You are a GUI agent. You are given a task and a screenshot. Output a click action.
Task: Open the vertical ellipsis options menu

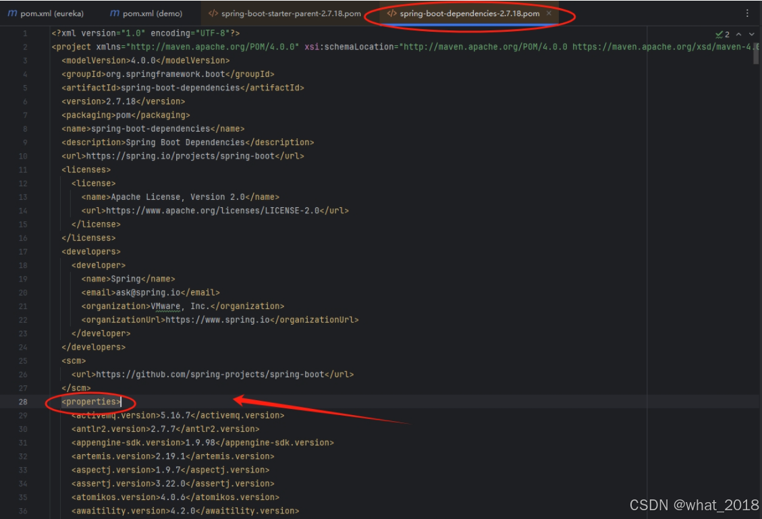click(x=746, y=12)
